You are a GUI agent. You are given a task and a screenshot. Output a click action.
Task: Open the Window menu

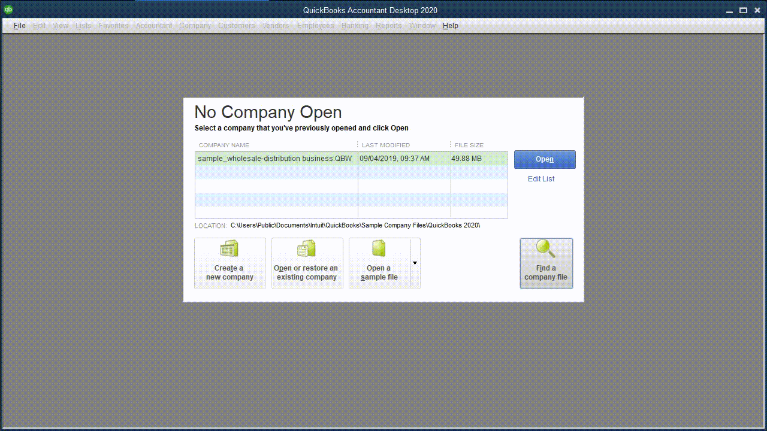tap(422, 26)
